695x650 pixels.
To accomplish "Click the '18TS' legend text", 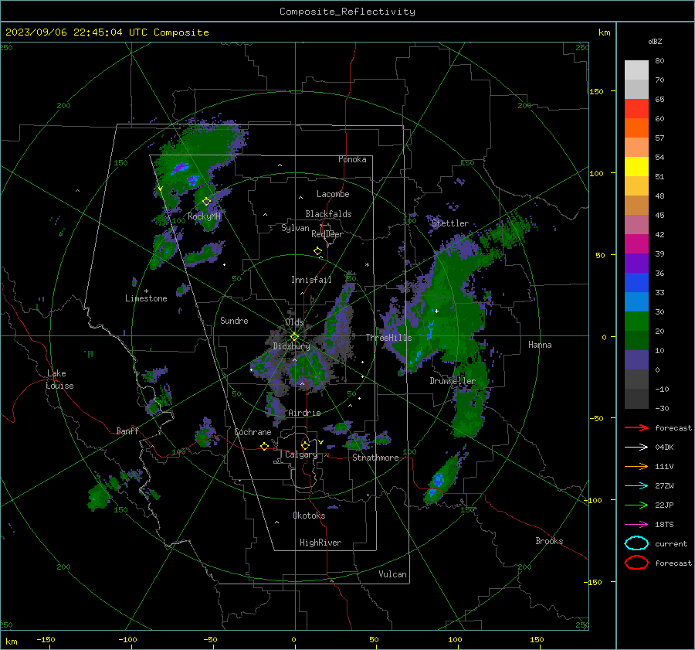I will pos(664,524).
